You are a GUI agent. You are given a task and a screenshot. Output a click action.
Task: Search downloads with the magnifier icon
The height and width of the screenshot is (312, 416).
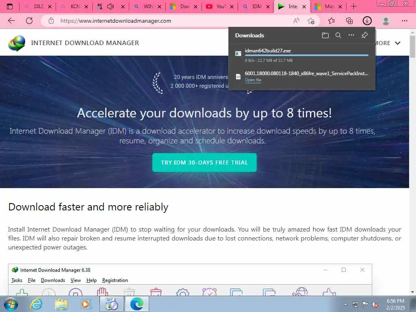point(338,35)
